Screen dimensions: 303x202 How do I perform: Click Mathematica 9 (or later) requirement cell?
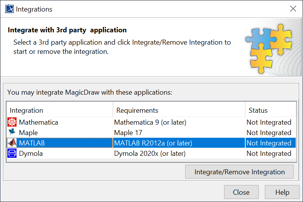150,122
